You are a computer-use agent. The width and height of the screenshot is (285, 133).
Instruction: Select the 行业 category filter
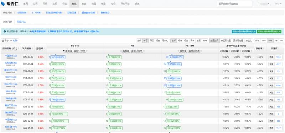(186, 41)
